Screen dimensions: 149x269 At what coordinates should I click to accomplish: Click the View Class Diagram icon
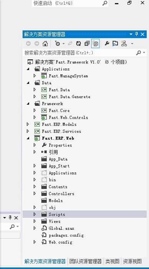pos(124,43)
